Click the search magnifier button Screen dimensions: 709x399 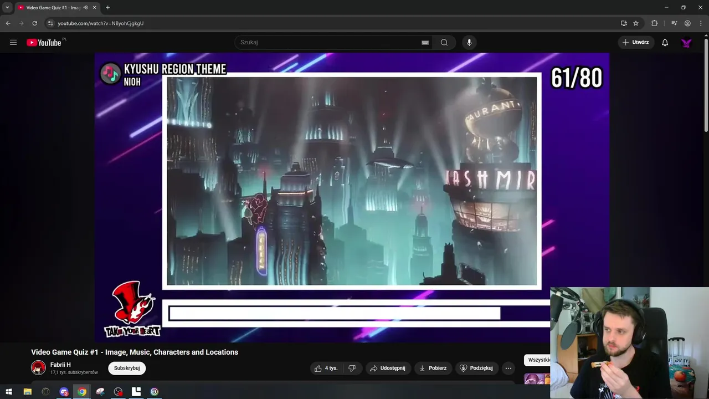click(444, 43)
